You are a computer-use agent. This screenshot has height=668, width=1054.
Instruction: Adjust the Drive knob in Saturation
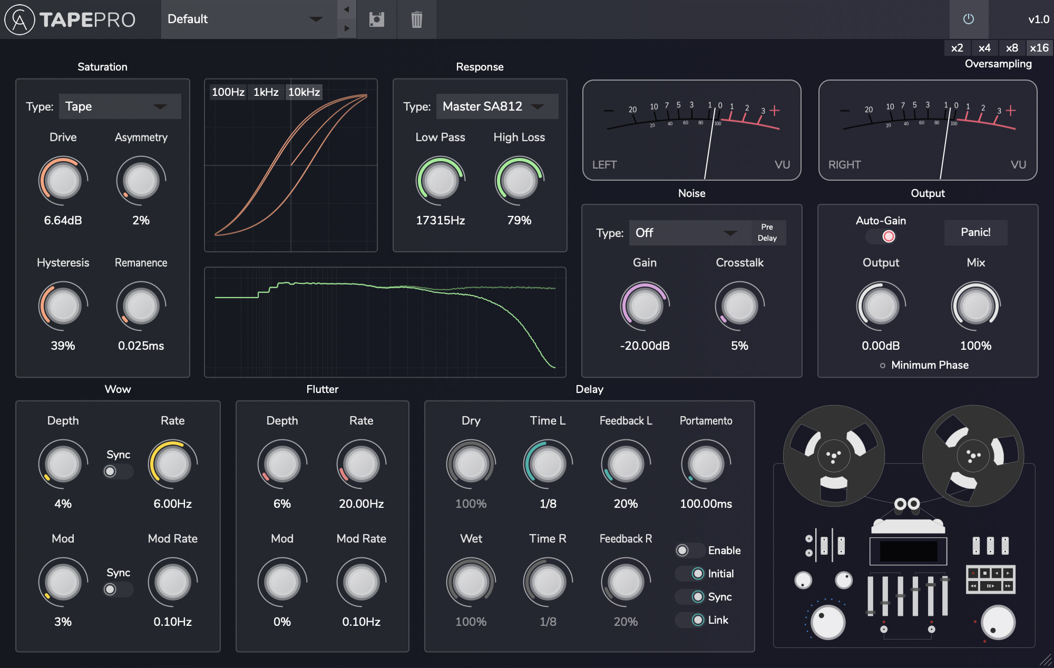(x=63, y=181)
